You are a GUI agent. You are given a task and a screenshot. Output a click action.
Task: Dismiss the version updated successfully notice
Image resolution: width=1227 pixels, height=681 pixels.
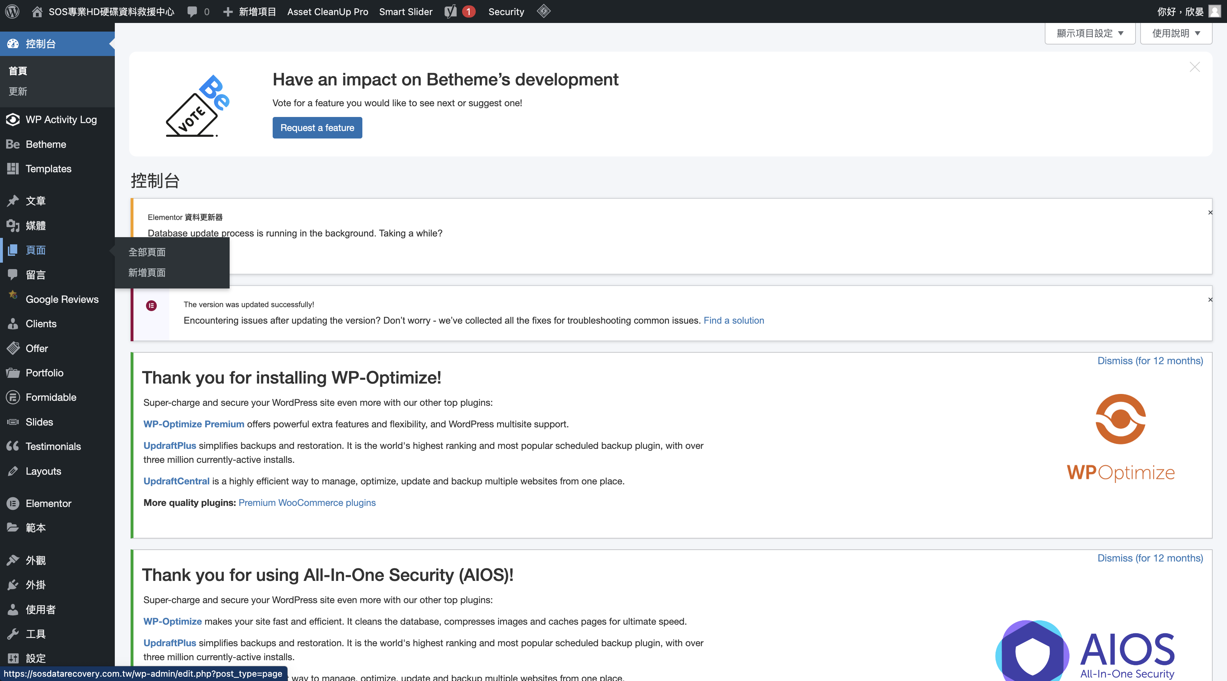pos(1210,300)
